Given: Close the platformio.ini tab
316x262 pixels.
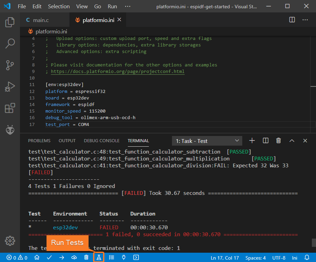Looking at the screenshot, I should 119,20.
